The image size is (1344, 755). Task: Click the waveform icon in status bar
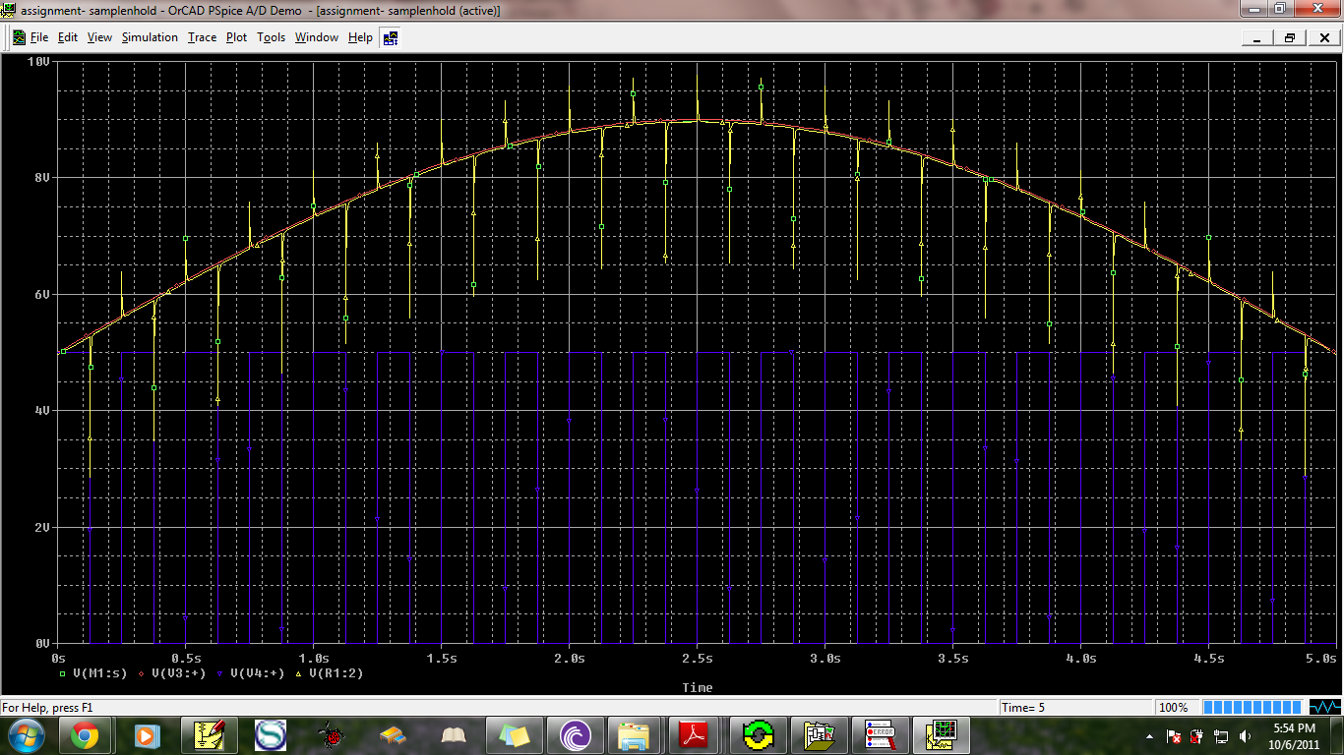pos(1324,707)
